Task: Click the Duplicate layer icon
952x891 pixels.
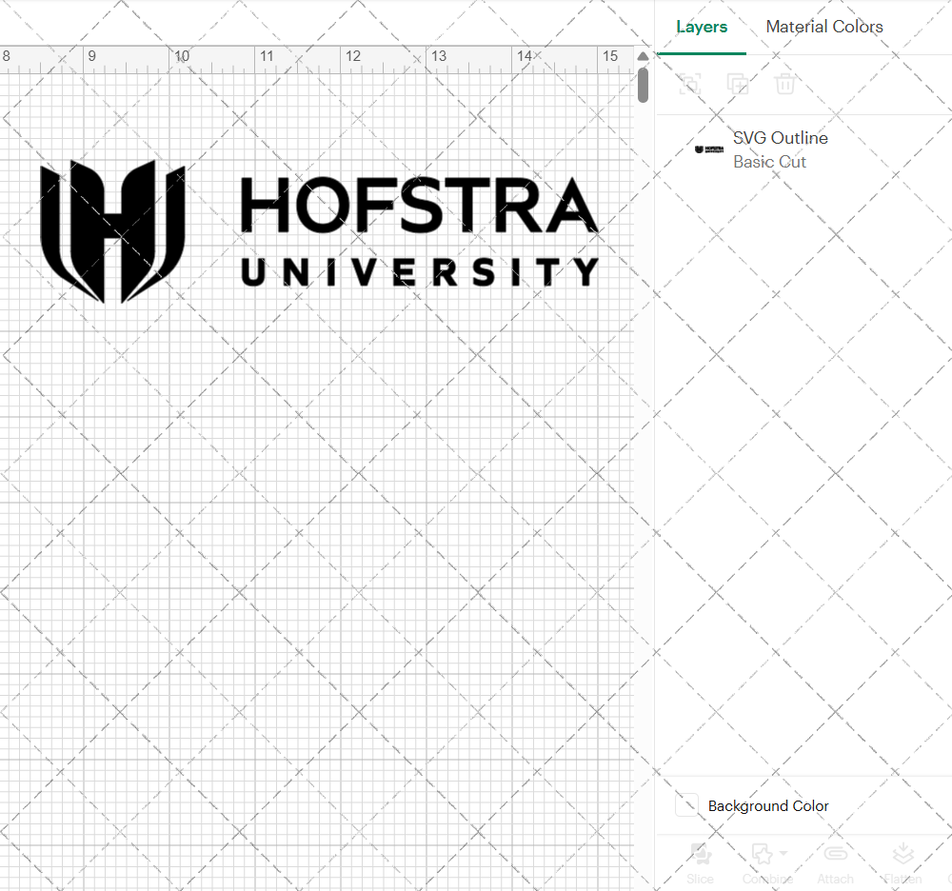Action: tap(737, 83)
